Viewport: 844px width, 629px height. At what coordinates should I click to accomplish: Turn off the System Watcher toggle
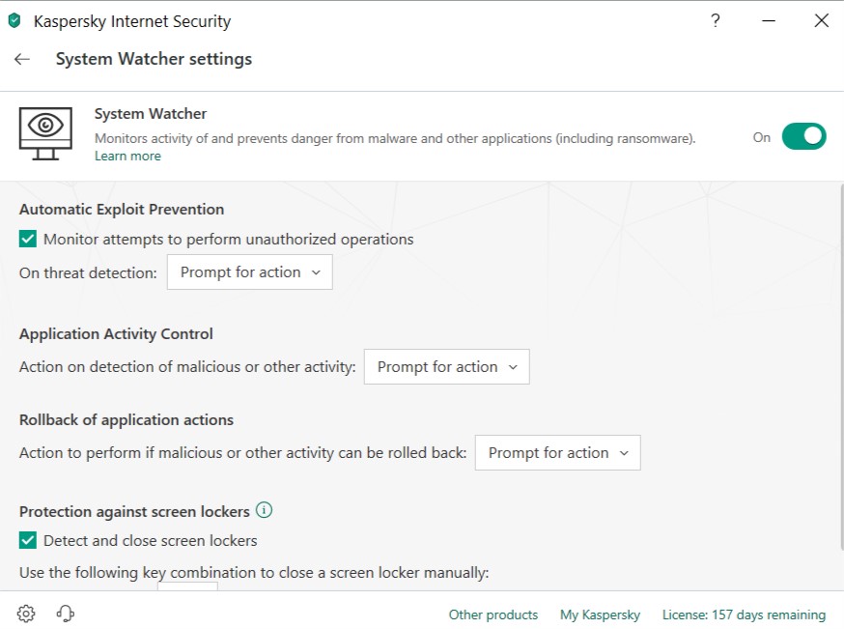click(x=803, y=136)
